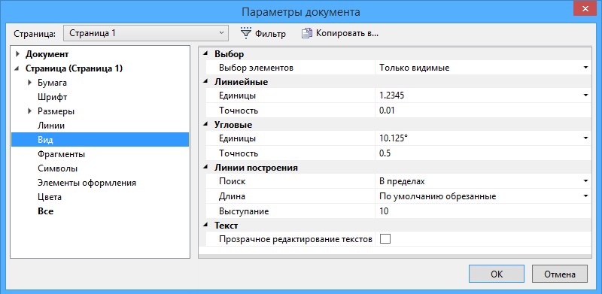The image size is (602, 294).
Task: Select Документ tree item label
Action: (47, 54)
